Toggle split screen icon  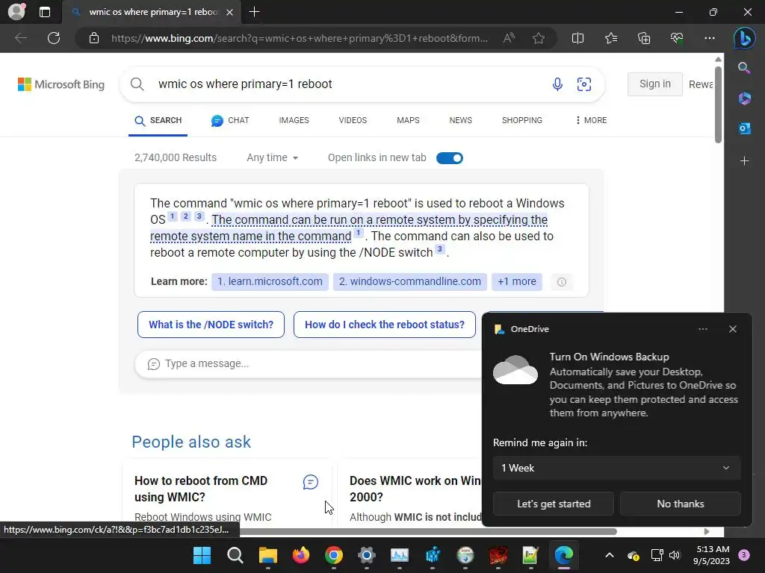point(577,38)
